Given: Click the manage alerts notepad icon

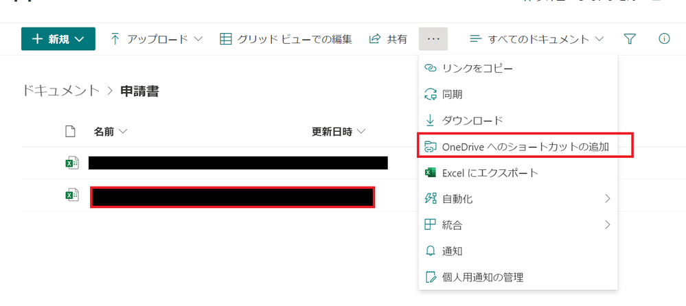Looking at the screenshot, I should pos(431,277).
